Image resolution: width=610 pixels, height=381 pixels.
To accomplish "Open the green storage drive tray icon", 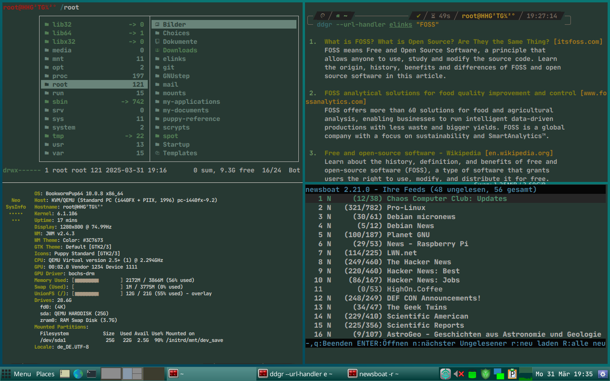I will click(x=472, y=374).
